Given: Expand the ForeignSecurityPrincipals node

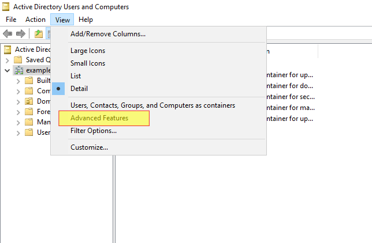Looking at the screenshot, I should [18, 112].
